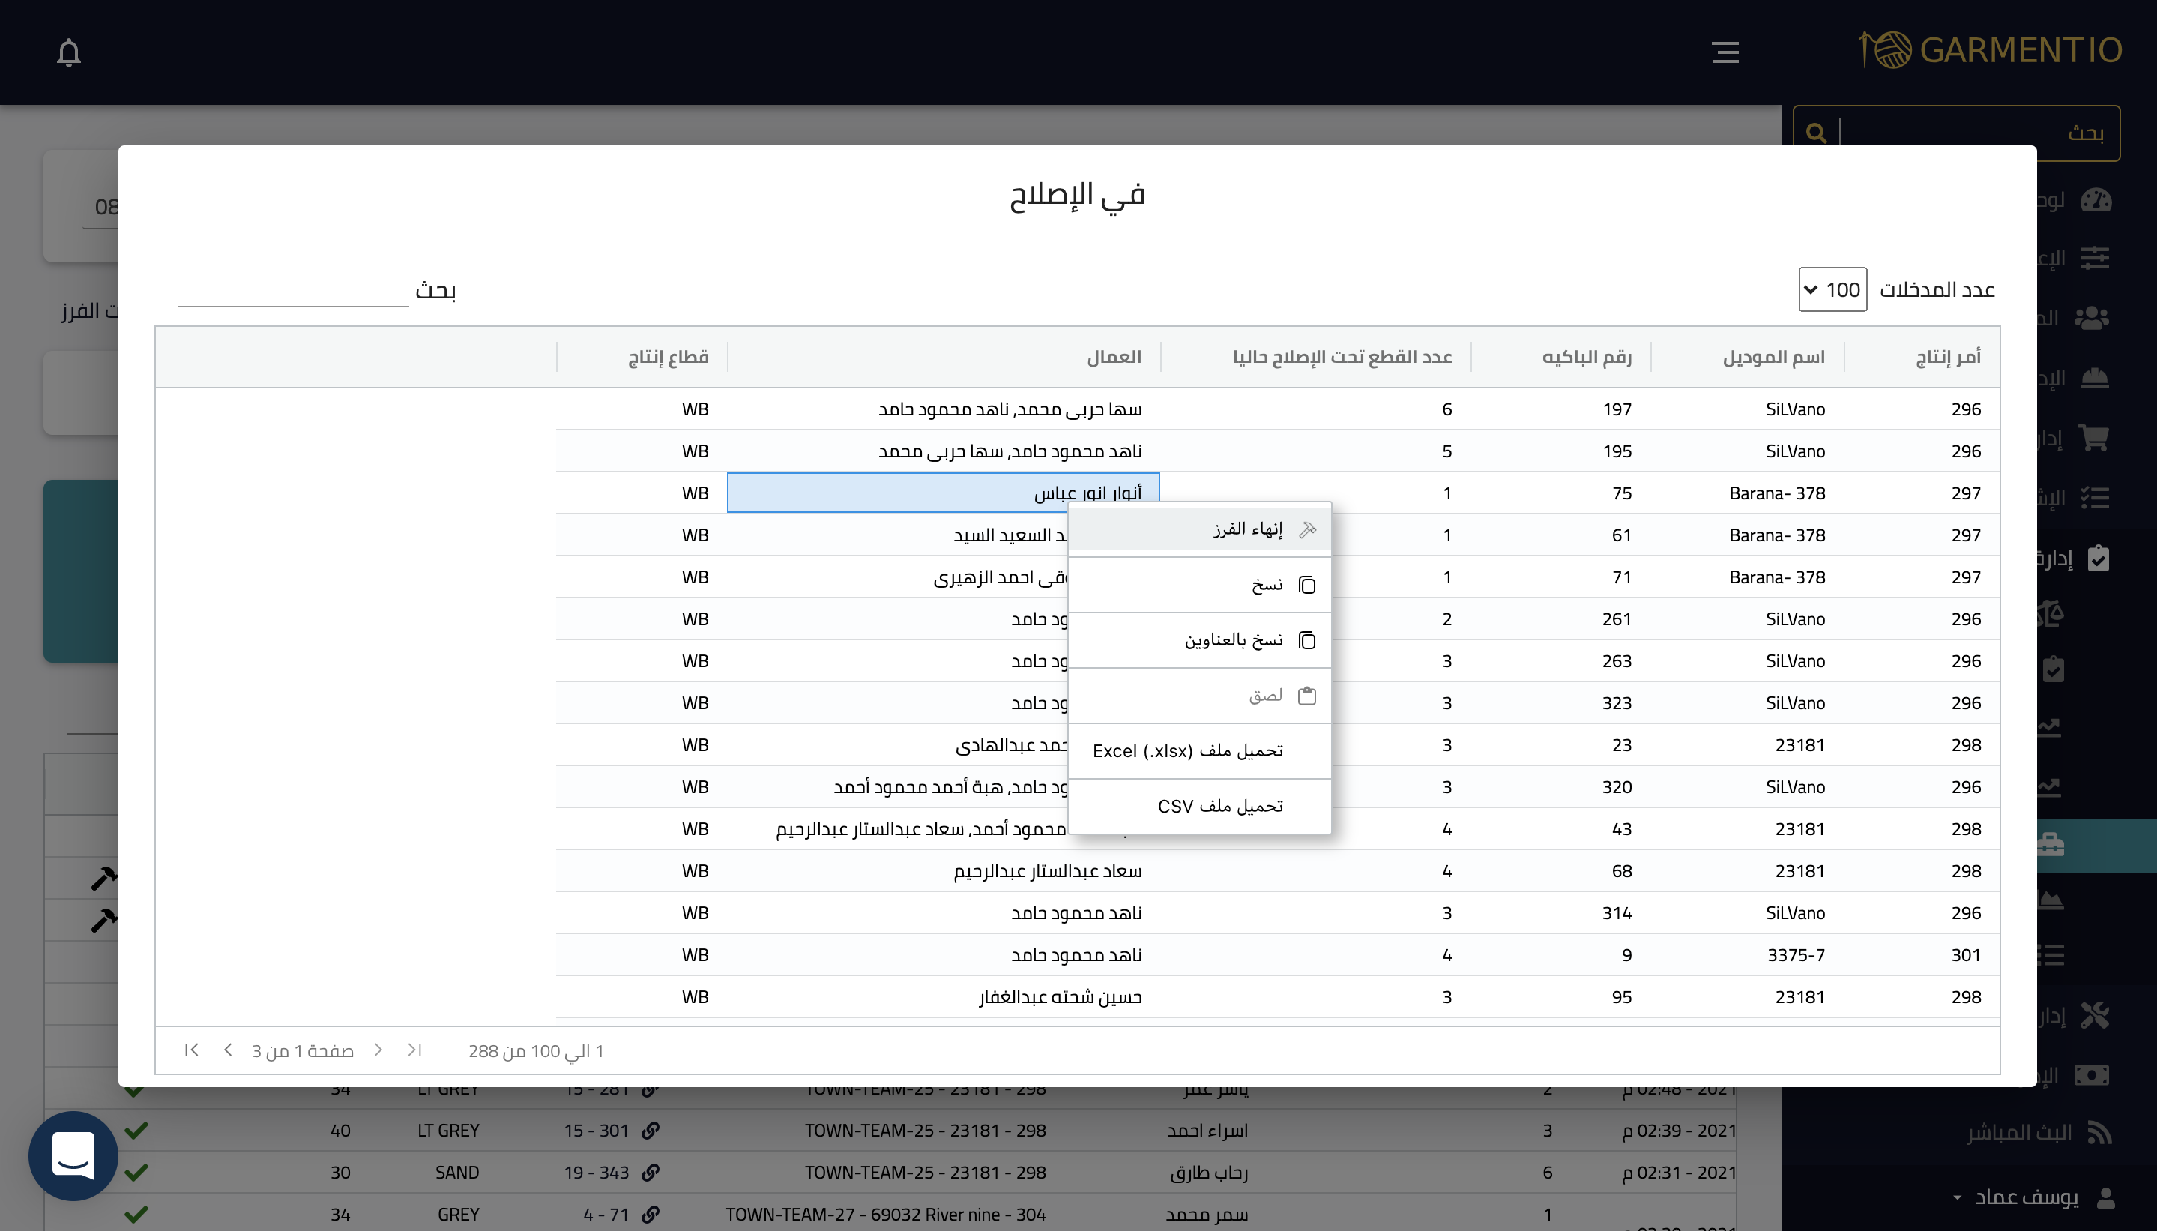Select the production order 301 cell
Image resolution: width=2157 pixels, height=1231 pixels.
pos(1922,954)
